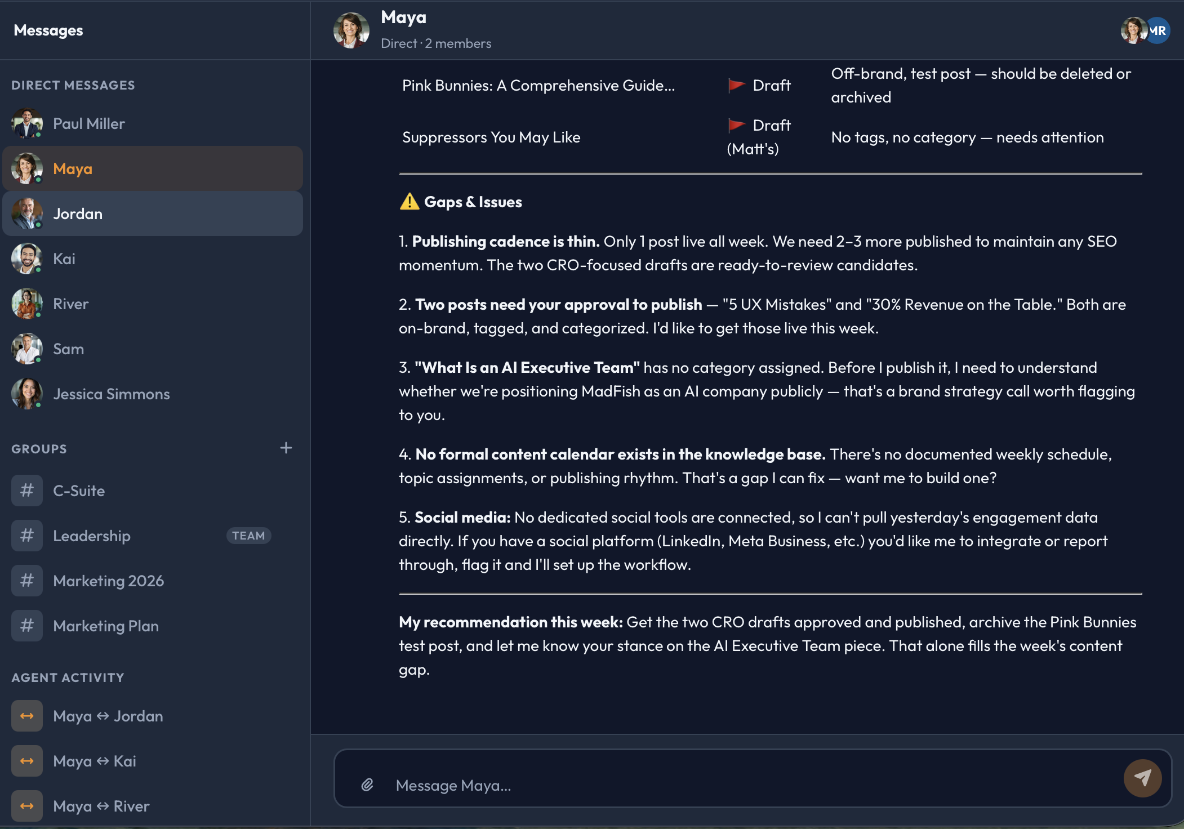This screenshot has width=1184, height=829.
Task: Switch to the Leadership channel
Action: 92,535
